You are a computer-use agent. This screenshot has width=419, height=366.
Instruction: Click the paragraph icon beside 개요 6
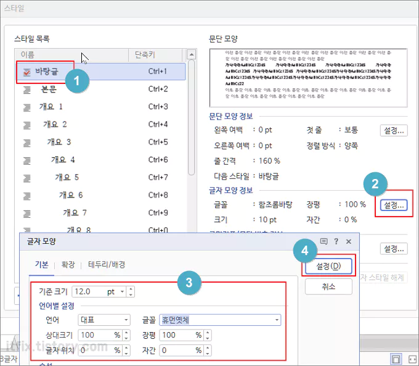(x=27, y=196)
